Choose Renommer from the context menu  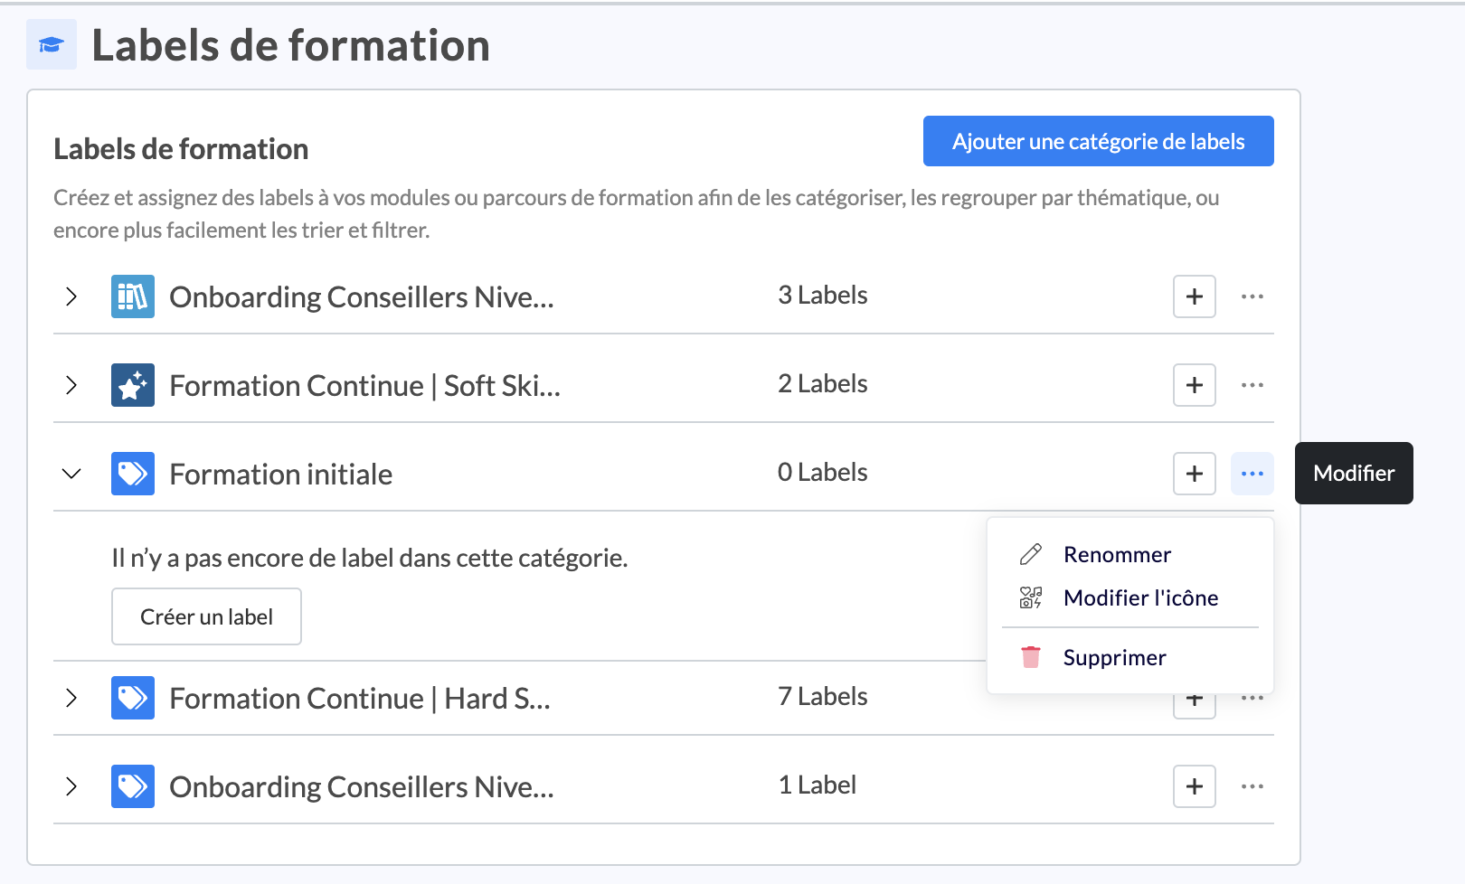pos(1117,554)
